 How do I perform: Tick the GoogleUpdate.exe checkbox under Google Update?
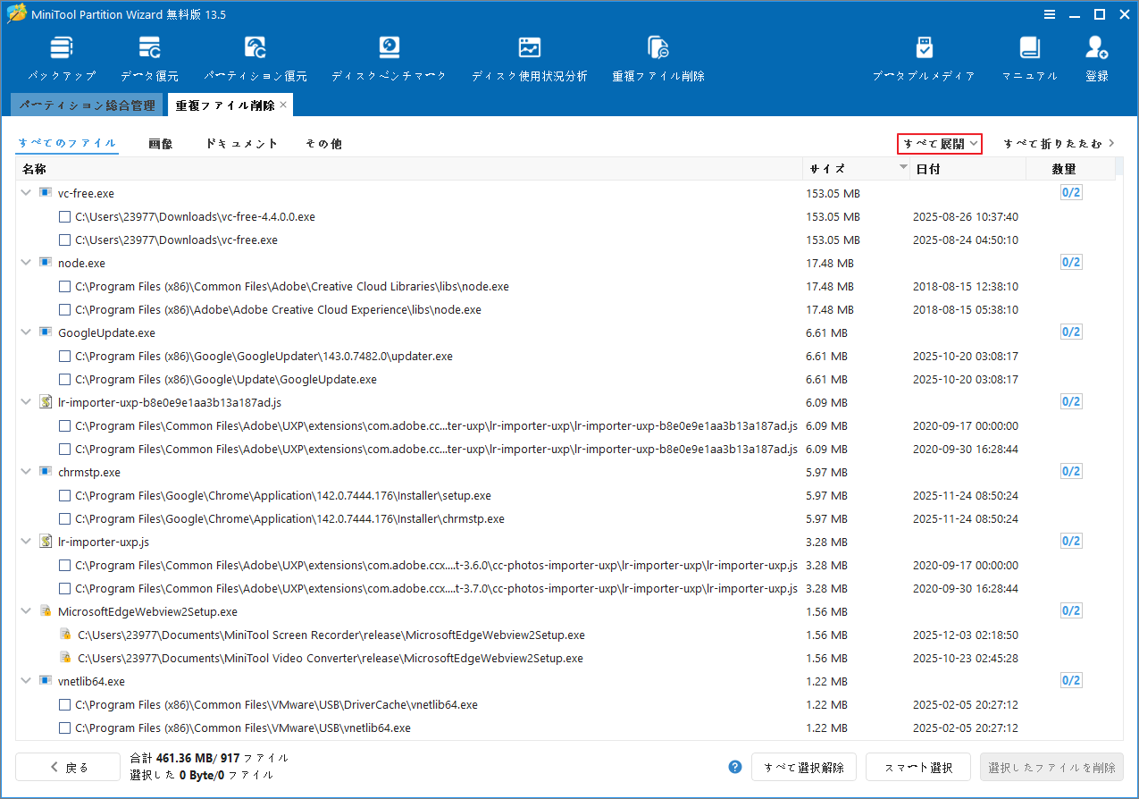[x=64, y=379]
